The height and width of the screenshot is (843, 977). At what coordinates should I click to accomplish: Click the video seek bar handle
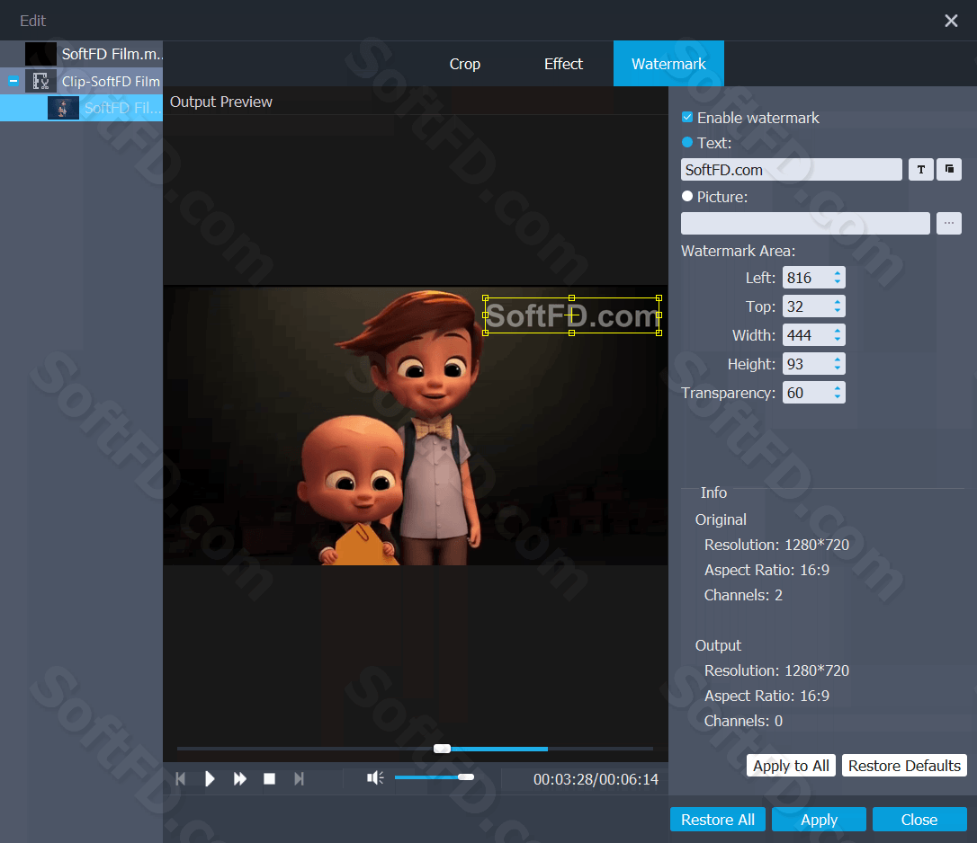point(442,749)
